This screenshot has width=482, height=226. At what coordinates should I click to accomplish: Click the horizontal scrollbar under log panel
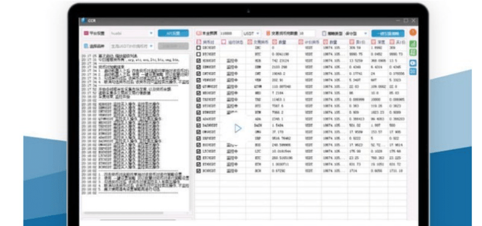point(123,213)
